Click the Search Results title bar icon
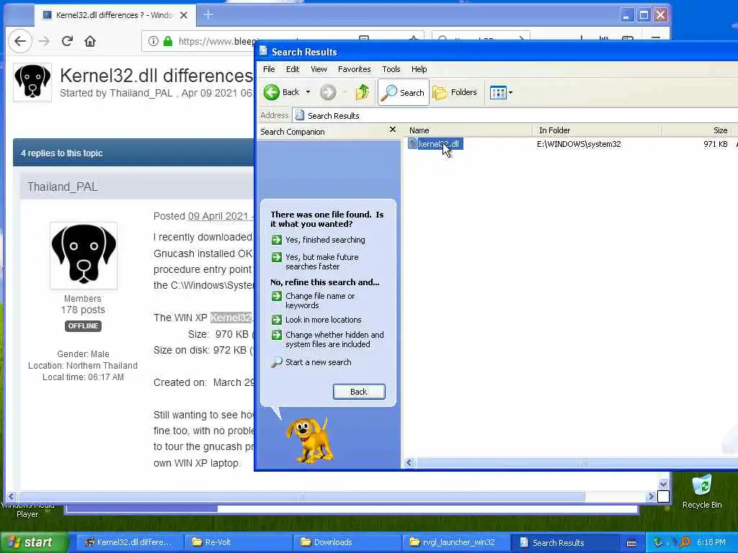The height and width of the screenshot is (553, 738). click(x=264, y=51)
